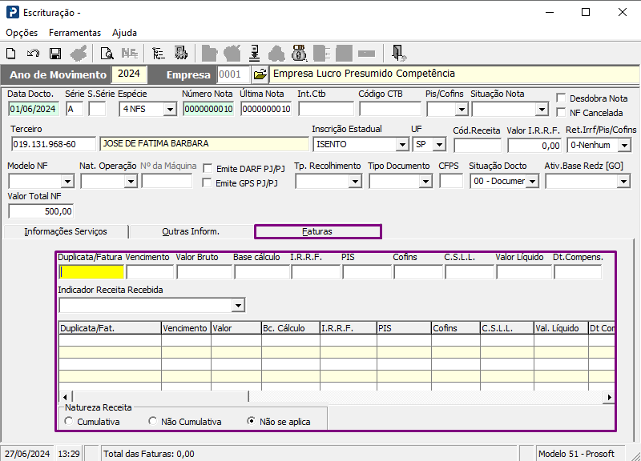Click the Undo arrow icon
Viewport: 641px width, 461px height.
[x=33, y=54]
